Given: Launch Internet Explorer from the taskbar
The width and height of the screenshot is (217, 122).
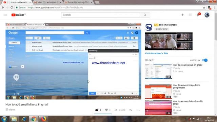Looking at the screenshot, I should click(x=24, y=119).
